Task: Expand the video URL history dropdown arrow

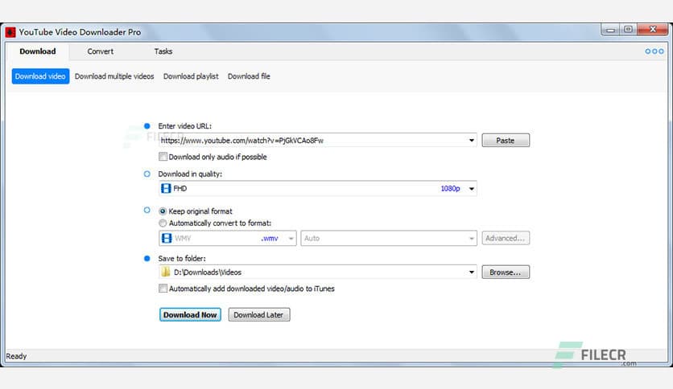Action: tap(471, 141)
